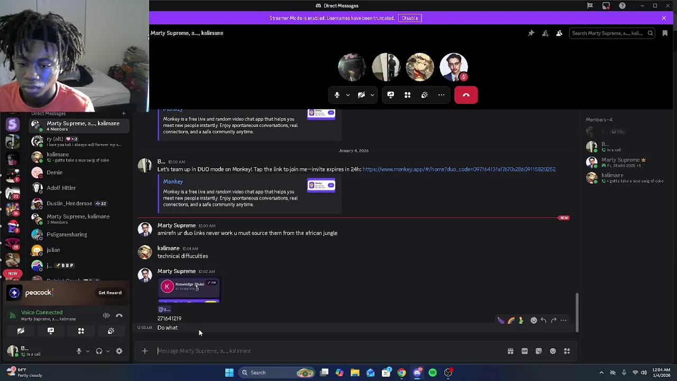Open julian direct message
This screenshot has width=677, height=381.
pyautogui.click(x=78, y=250)
